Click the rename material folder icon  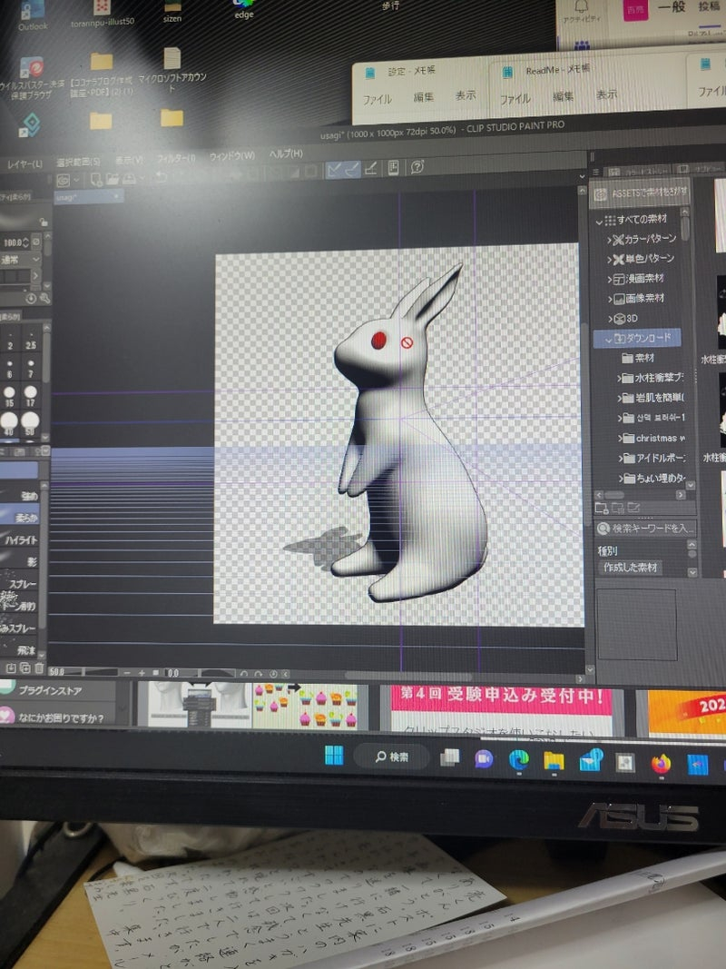pos(633,508)
